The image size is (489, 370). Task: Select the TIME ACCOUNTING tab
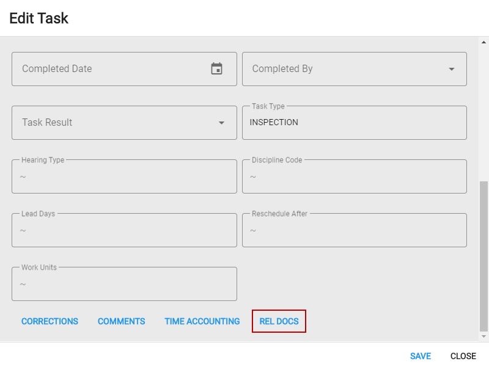pos(202,321)
